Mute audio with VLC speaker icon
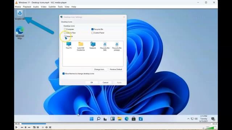The width and height of the screenshot is (232, 130). point(203,128)
